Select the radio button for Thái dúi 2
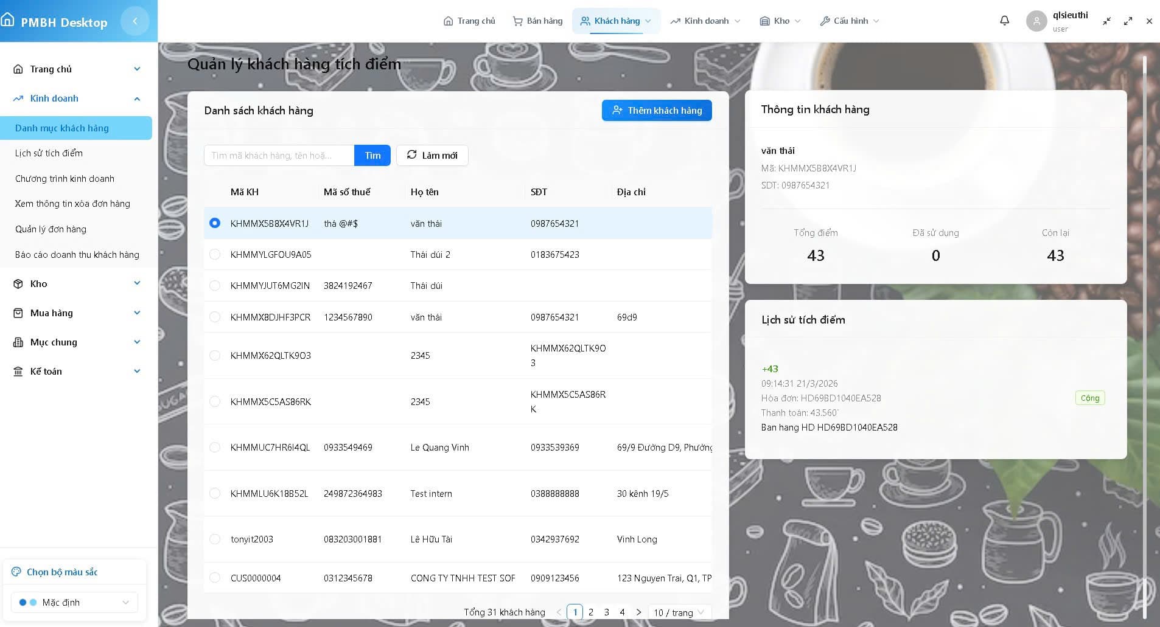 pos(214,254)
